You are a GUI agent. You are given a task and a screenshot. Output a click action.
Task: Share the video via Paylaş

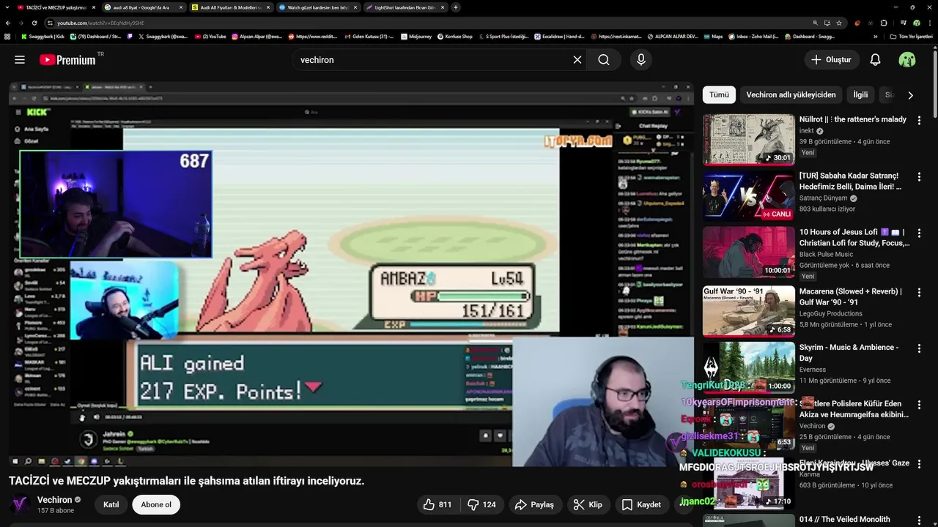pos(534,504)
